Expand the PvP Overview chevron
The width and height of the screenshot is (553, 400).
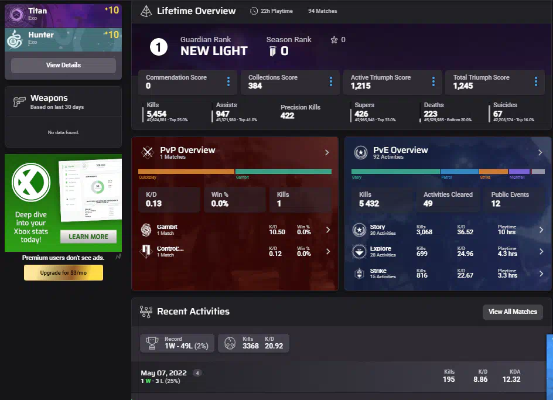pyautogui.click(x=327, y=153)
